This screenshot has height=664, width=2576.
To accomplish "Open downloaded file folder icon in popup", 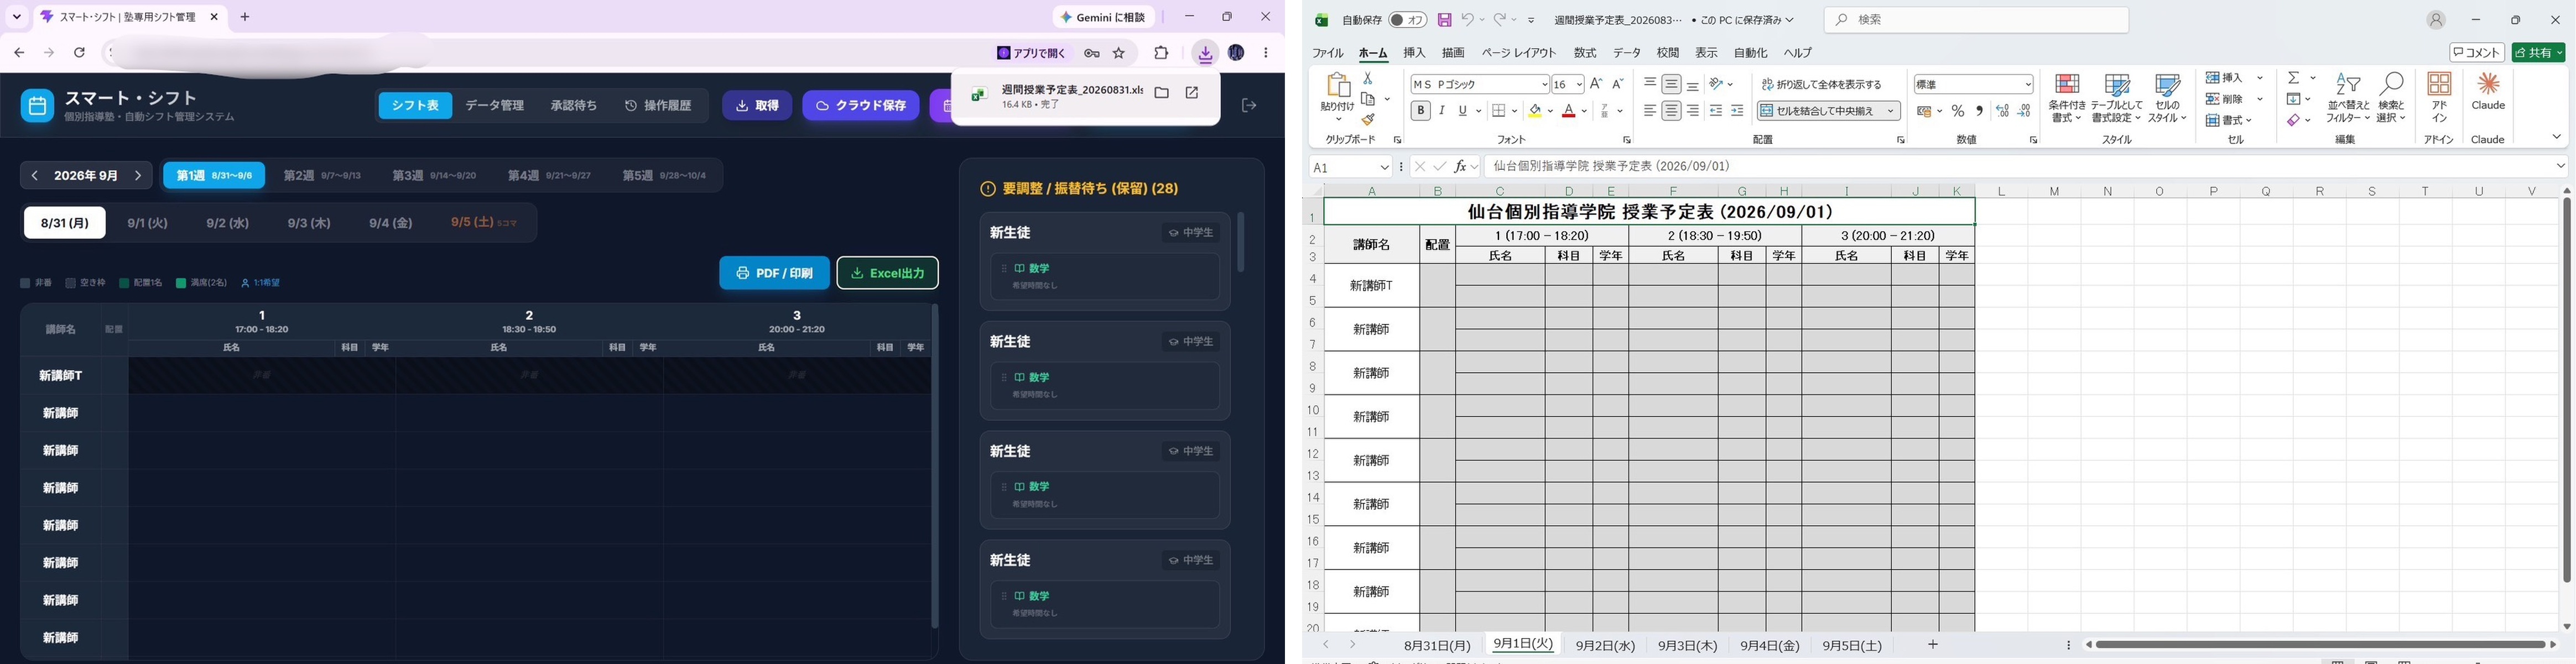I will click(x=1161, y=93).
